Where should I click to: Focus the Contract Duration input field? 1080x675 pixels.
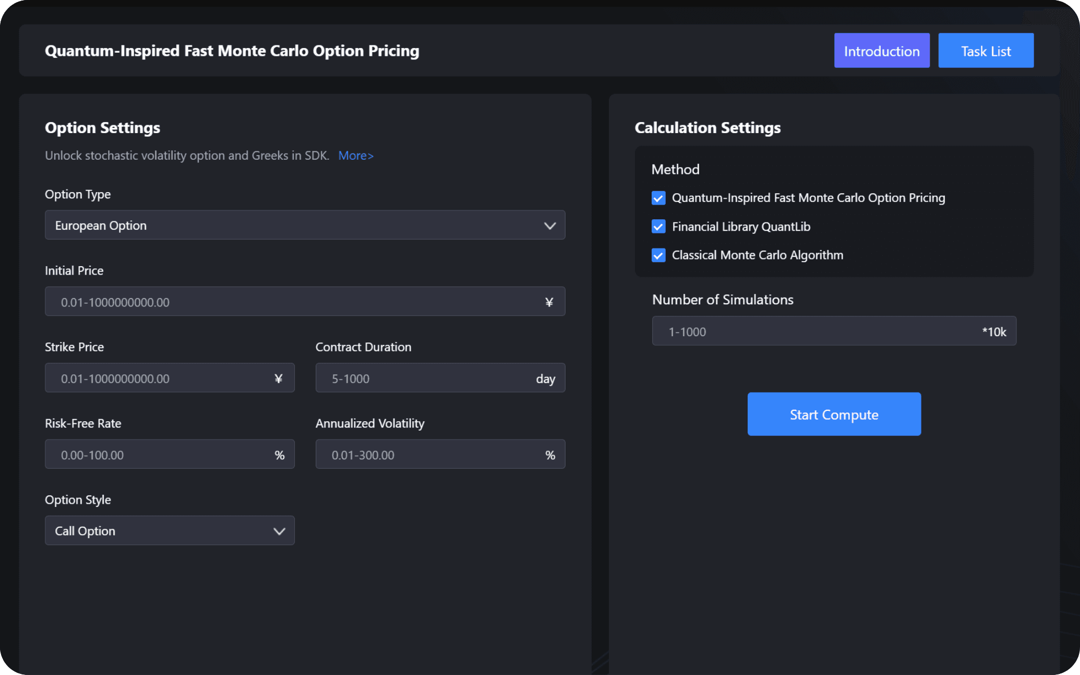click(x=440, y=377)
